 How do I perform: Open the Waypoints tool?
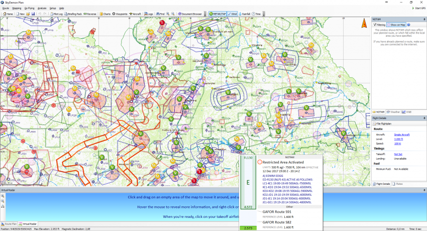pyautogui.click(x=120, y=14)
